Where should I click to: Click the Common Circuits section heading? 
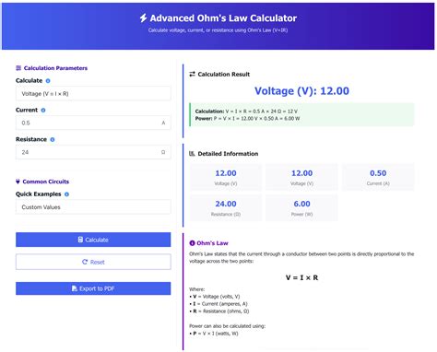coord(46,182)
